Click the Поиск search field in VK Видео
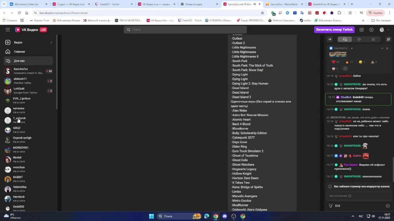Viewport: 394px width, 221px height. pos(185,30)
